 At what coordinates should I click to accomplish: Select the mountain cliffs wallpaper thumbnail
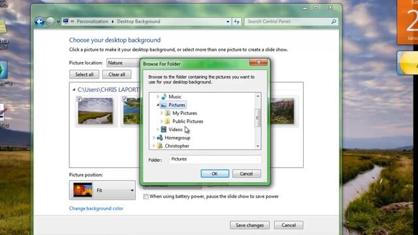282,111
